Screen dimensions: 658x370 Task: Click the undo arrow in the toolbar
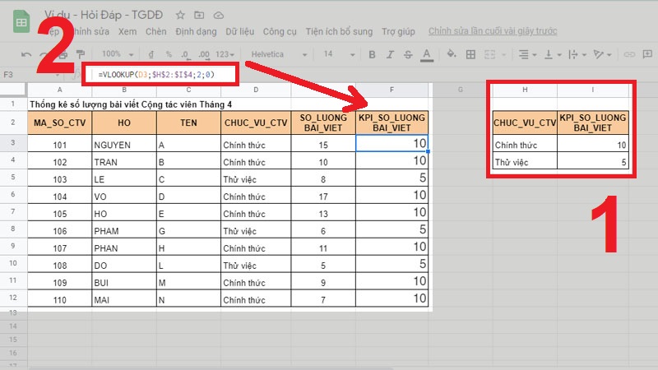pos(27,54)
